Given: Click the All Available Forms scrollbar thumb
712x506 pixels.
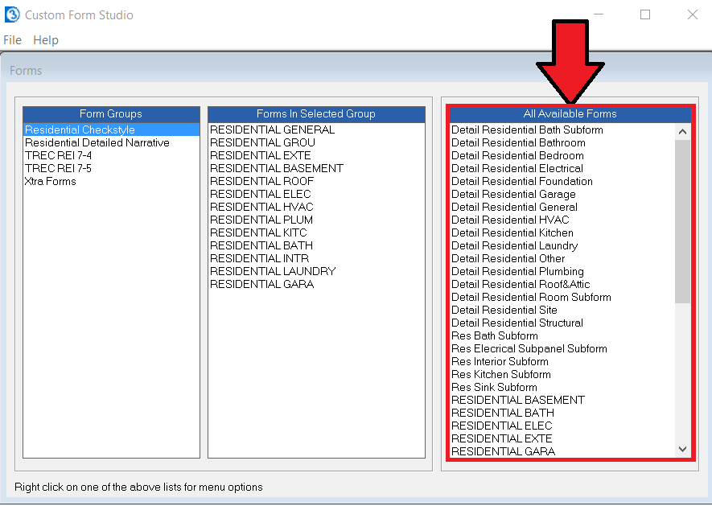Looking at the screenshot, I should pos(682,221).
